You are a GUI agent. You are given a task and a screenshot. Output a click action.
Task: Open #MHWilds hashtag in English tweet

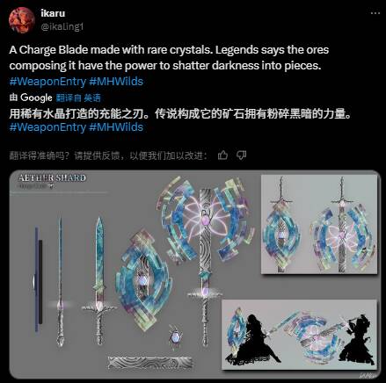click(x=116, y=82)
